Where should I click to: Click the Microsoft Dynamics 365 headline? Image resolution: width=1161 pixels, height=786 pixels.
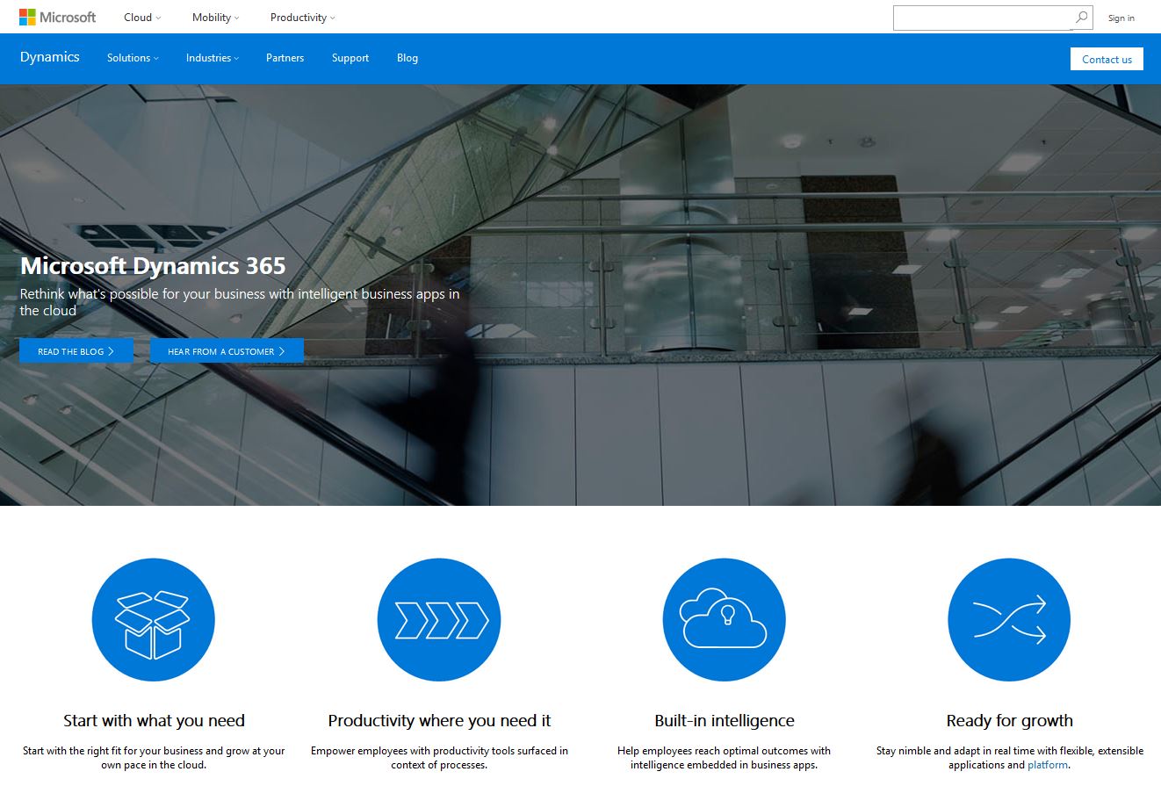pos(153,265)
